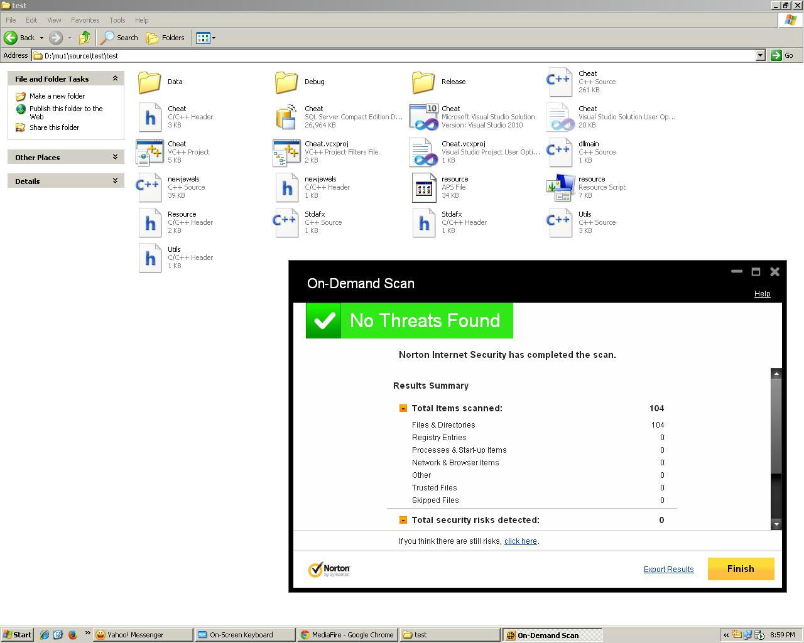
Task: Launch Firefox from Quick Launch
Action: (x=72, y=635)
